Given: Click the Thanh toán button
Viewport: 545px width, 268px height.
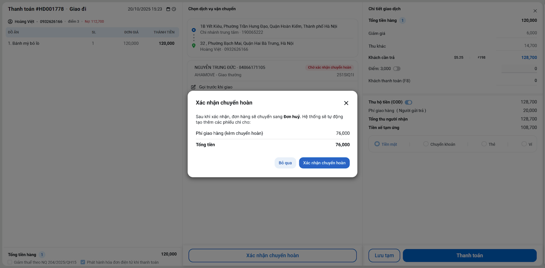Looking at the screenshot, I should tap(469, 255).
